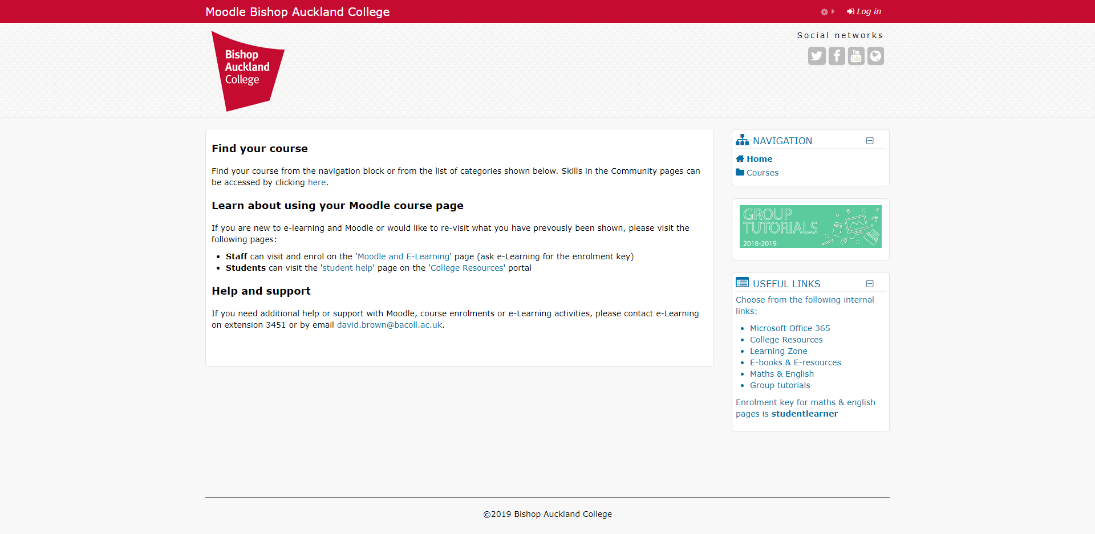Go to Home in the navigation block
The image size is (1095, 534).
(759, 159)
